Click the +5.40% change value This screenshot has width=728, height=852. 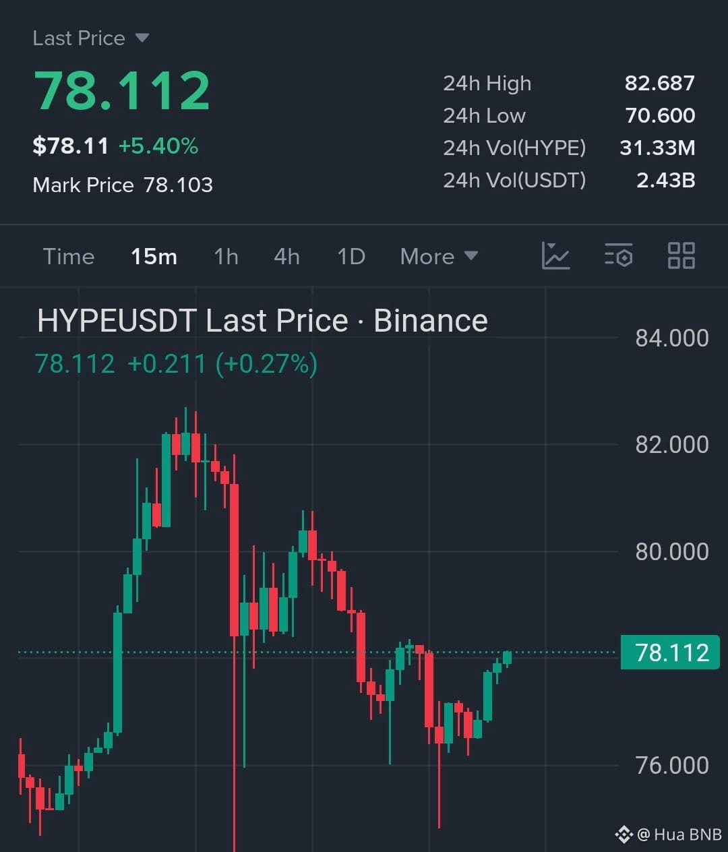[x=158, y=146]
